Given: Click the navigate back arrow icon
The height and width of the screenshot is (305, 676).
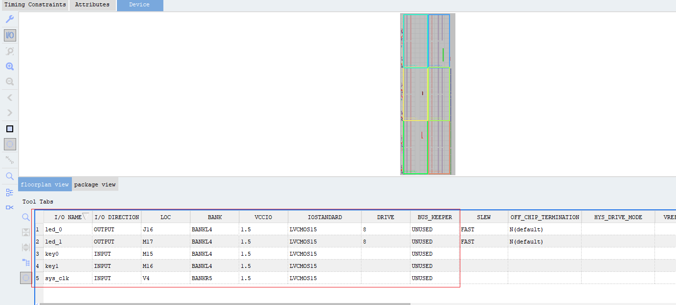Looking at the screenshot, I should pos(9,97).
